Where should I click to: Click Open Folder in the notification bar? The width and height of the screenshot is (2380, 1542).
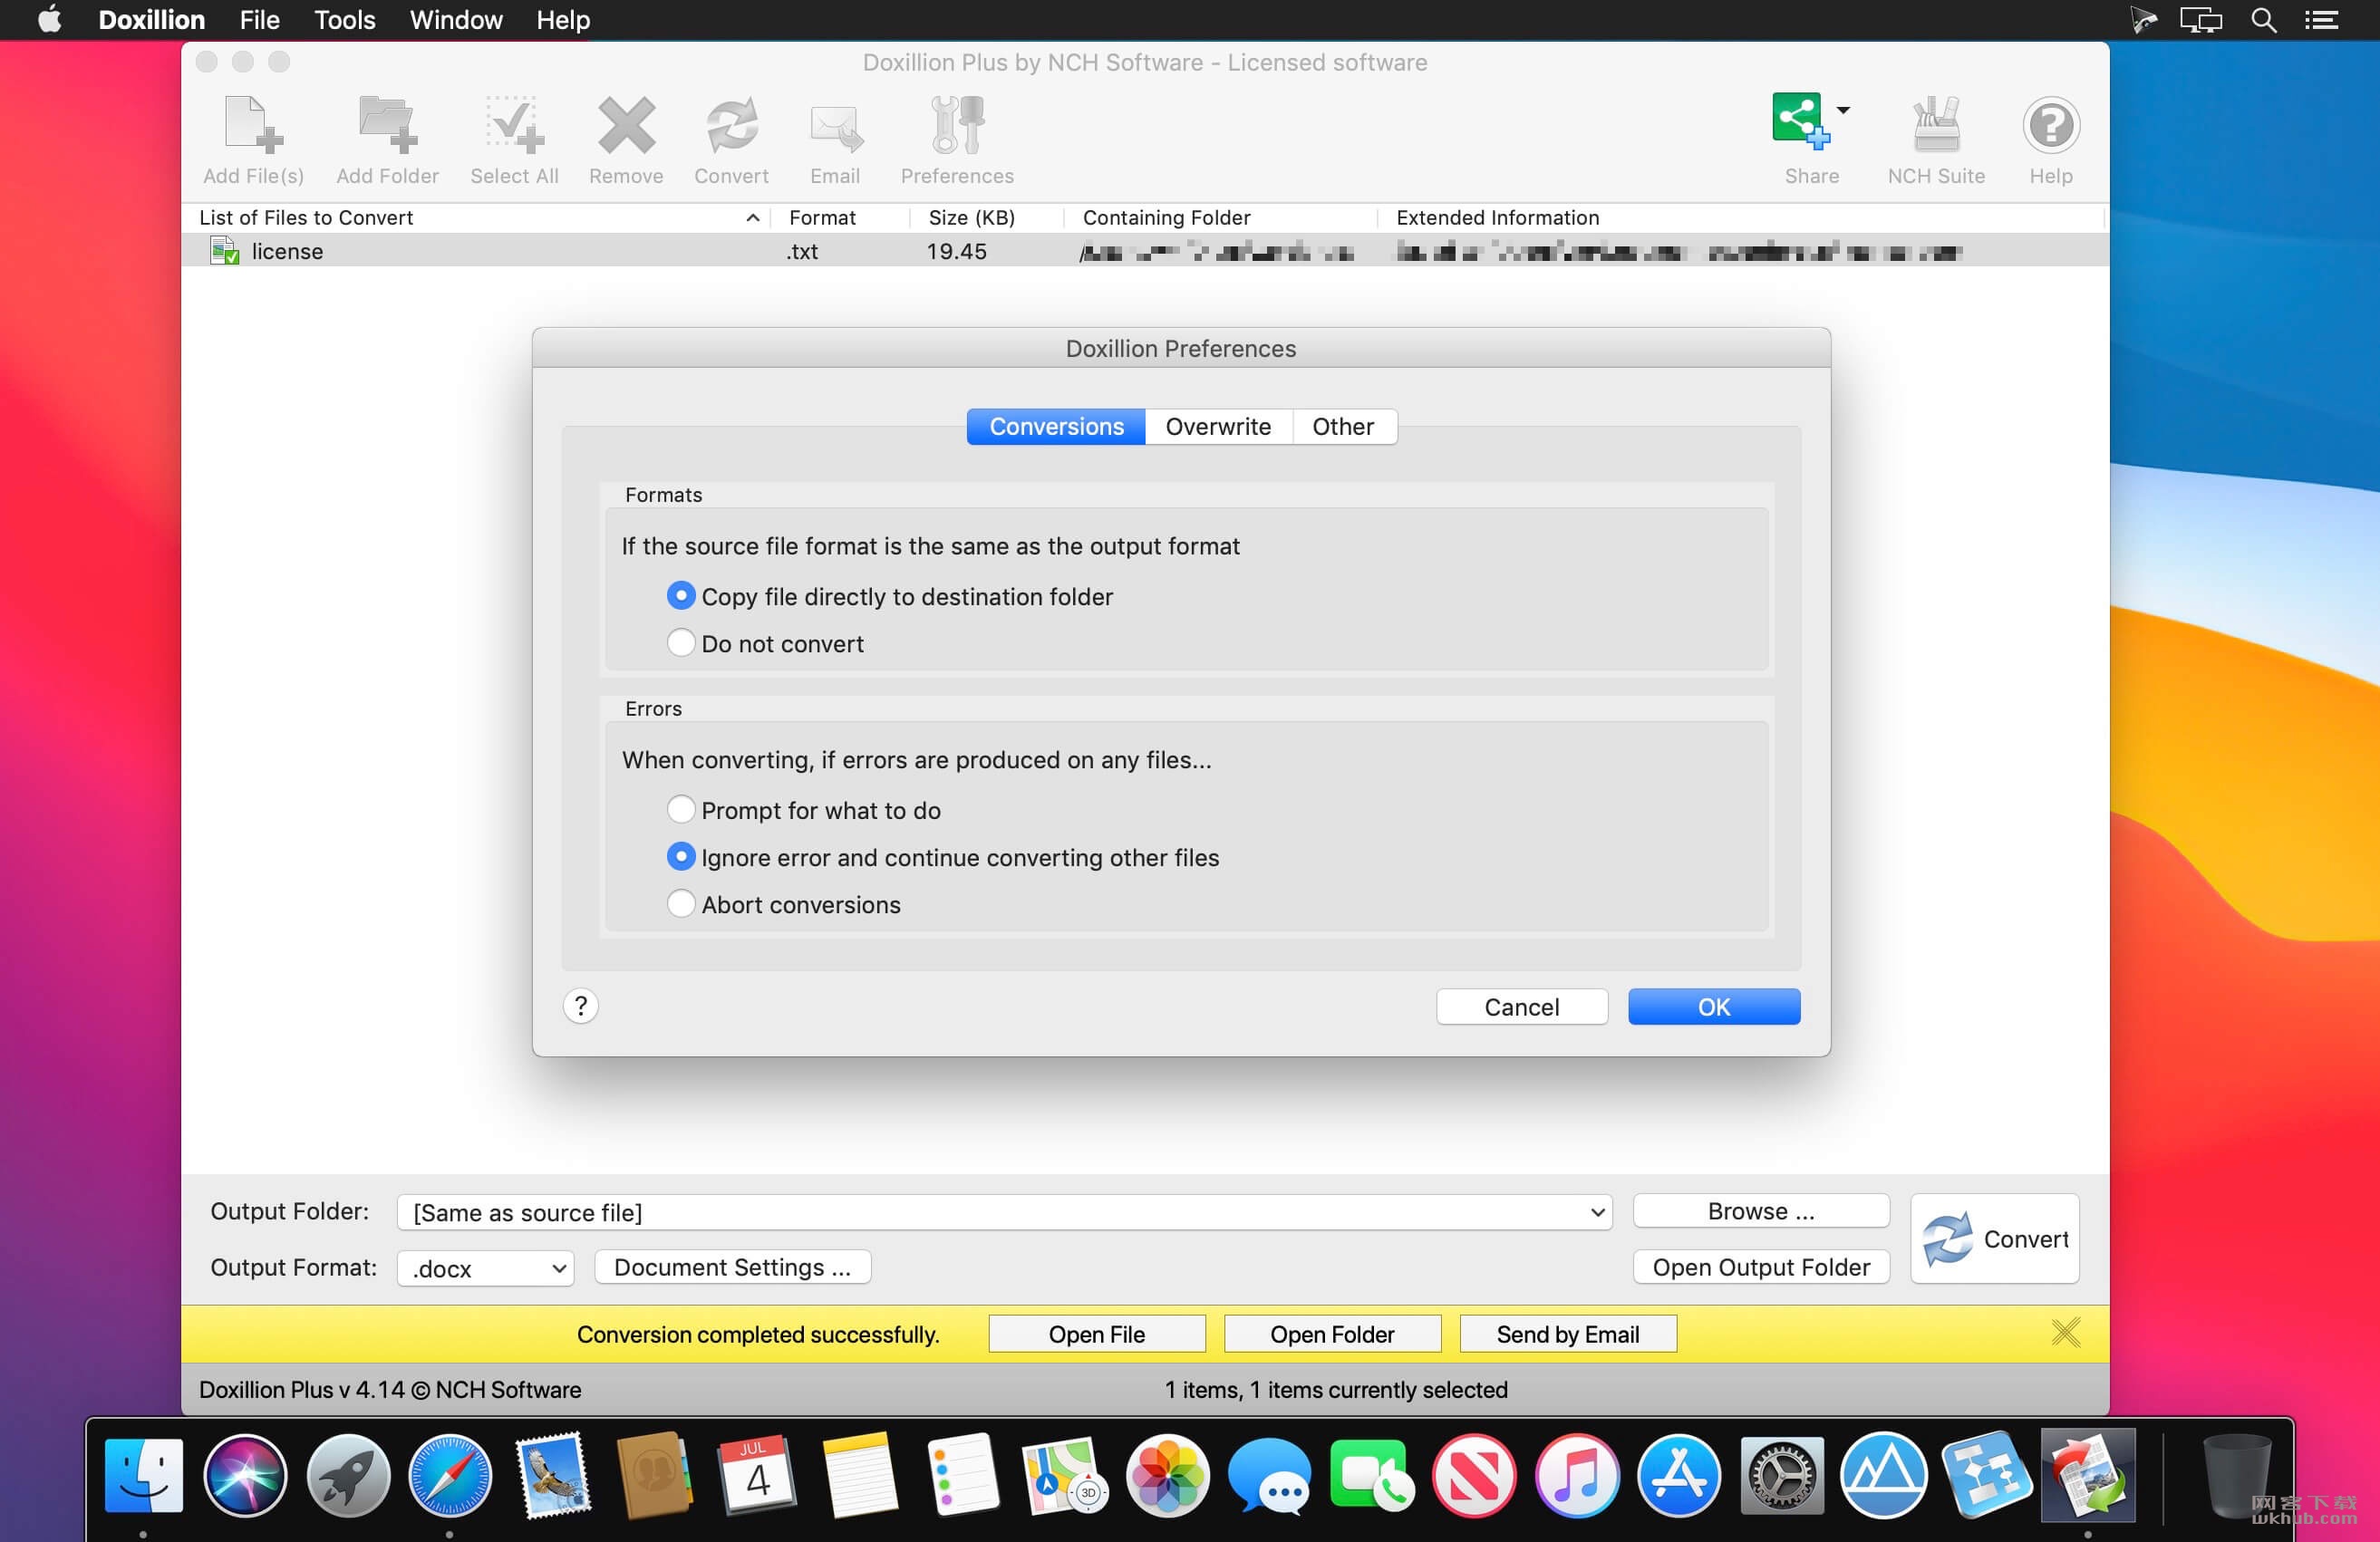[1332, 1335]
